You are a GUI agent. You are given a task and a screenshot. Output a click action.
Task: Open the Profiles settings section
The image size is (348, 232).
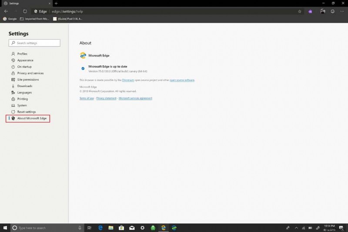pos(22,54)
